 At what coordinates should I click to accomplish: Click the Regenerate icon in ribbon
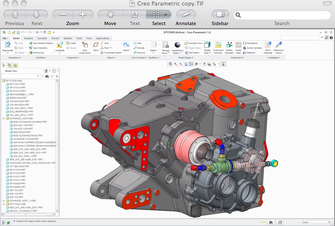[8, 45]
